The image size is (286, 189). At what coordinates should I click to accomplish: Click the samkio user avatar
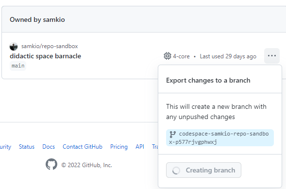tap(14, 46)
